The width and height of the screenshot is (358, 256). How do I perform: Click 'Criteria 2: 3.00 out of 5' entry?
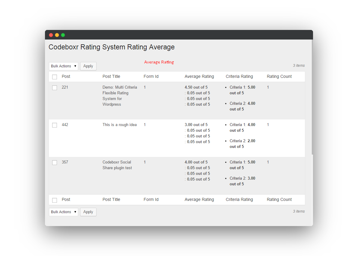point(242,181)
